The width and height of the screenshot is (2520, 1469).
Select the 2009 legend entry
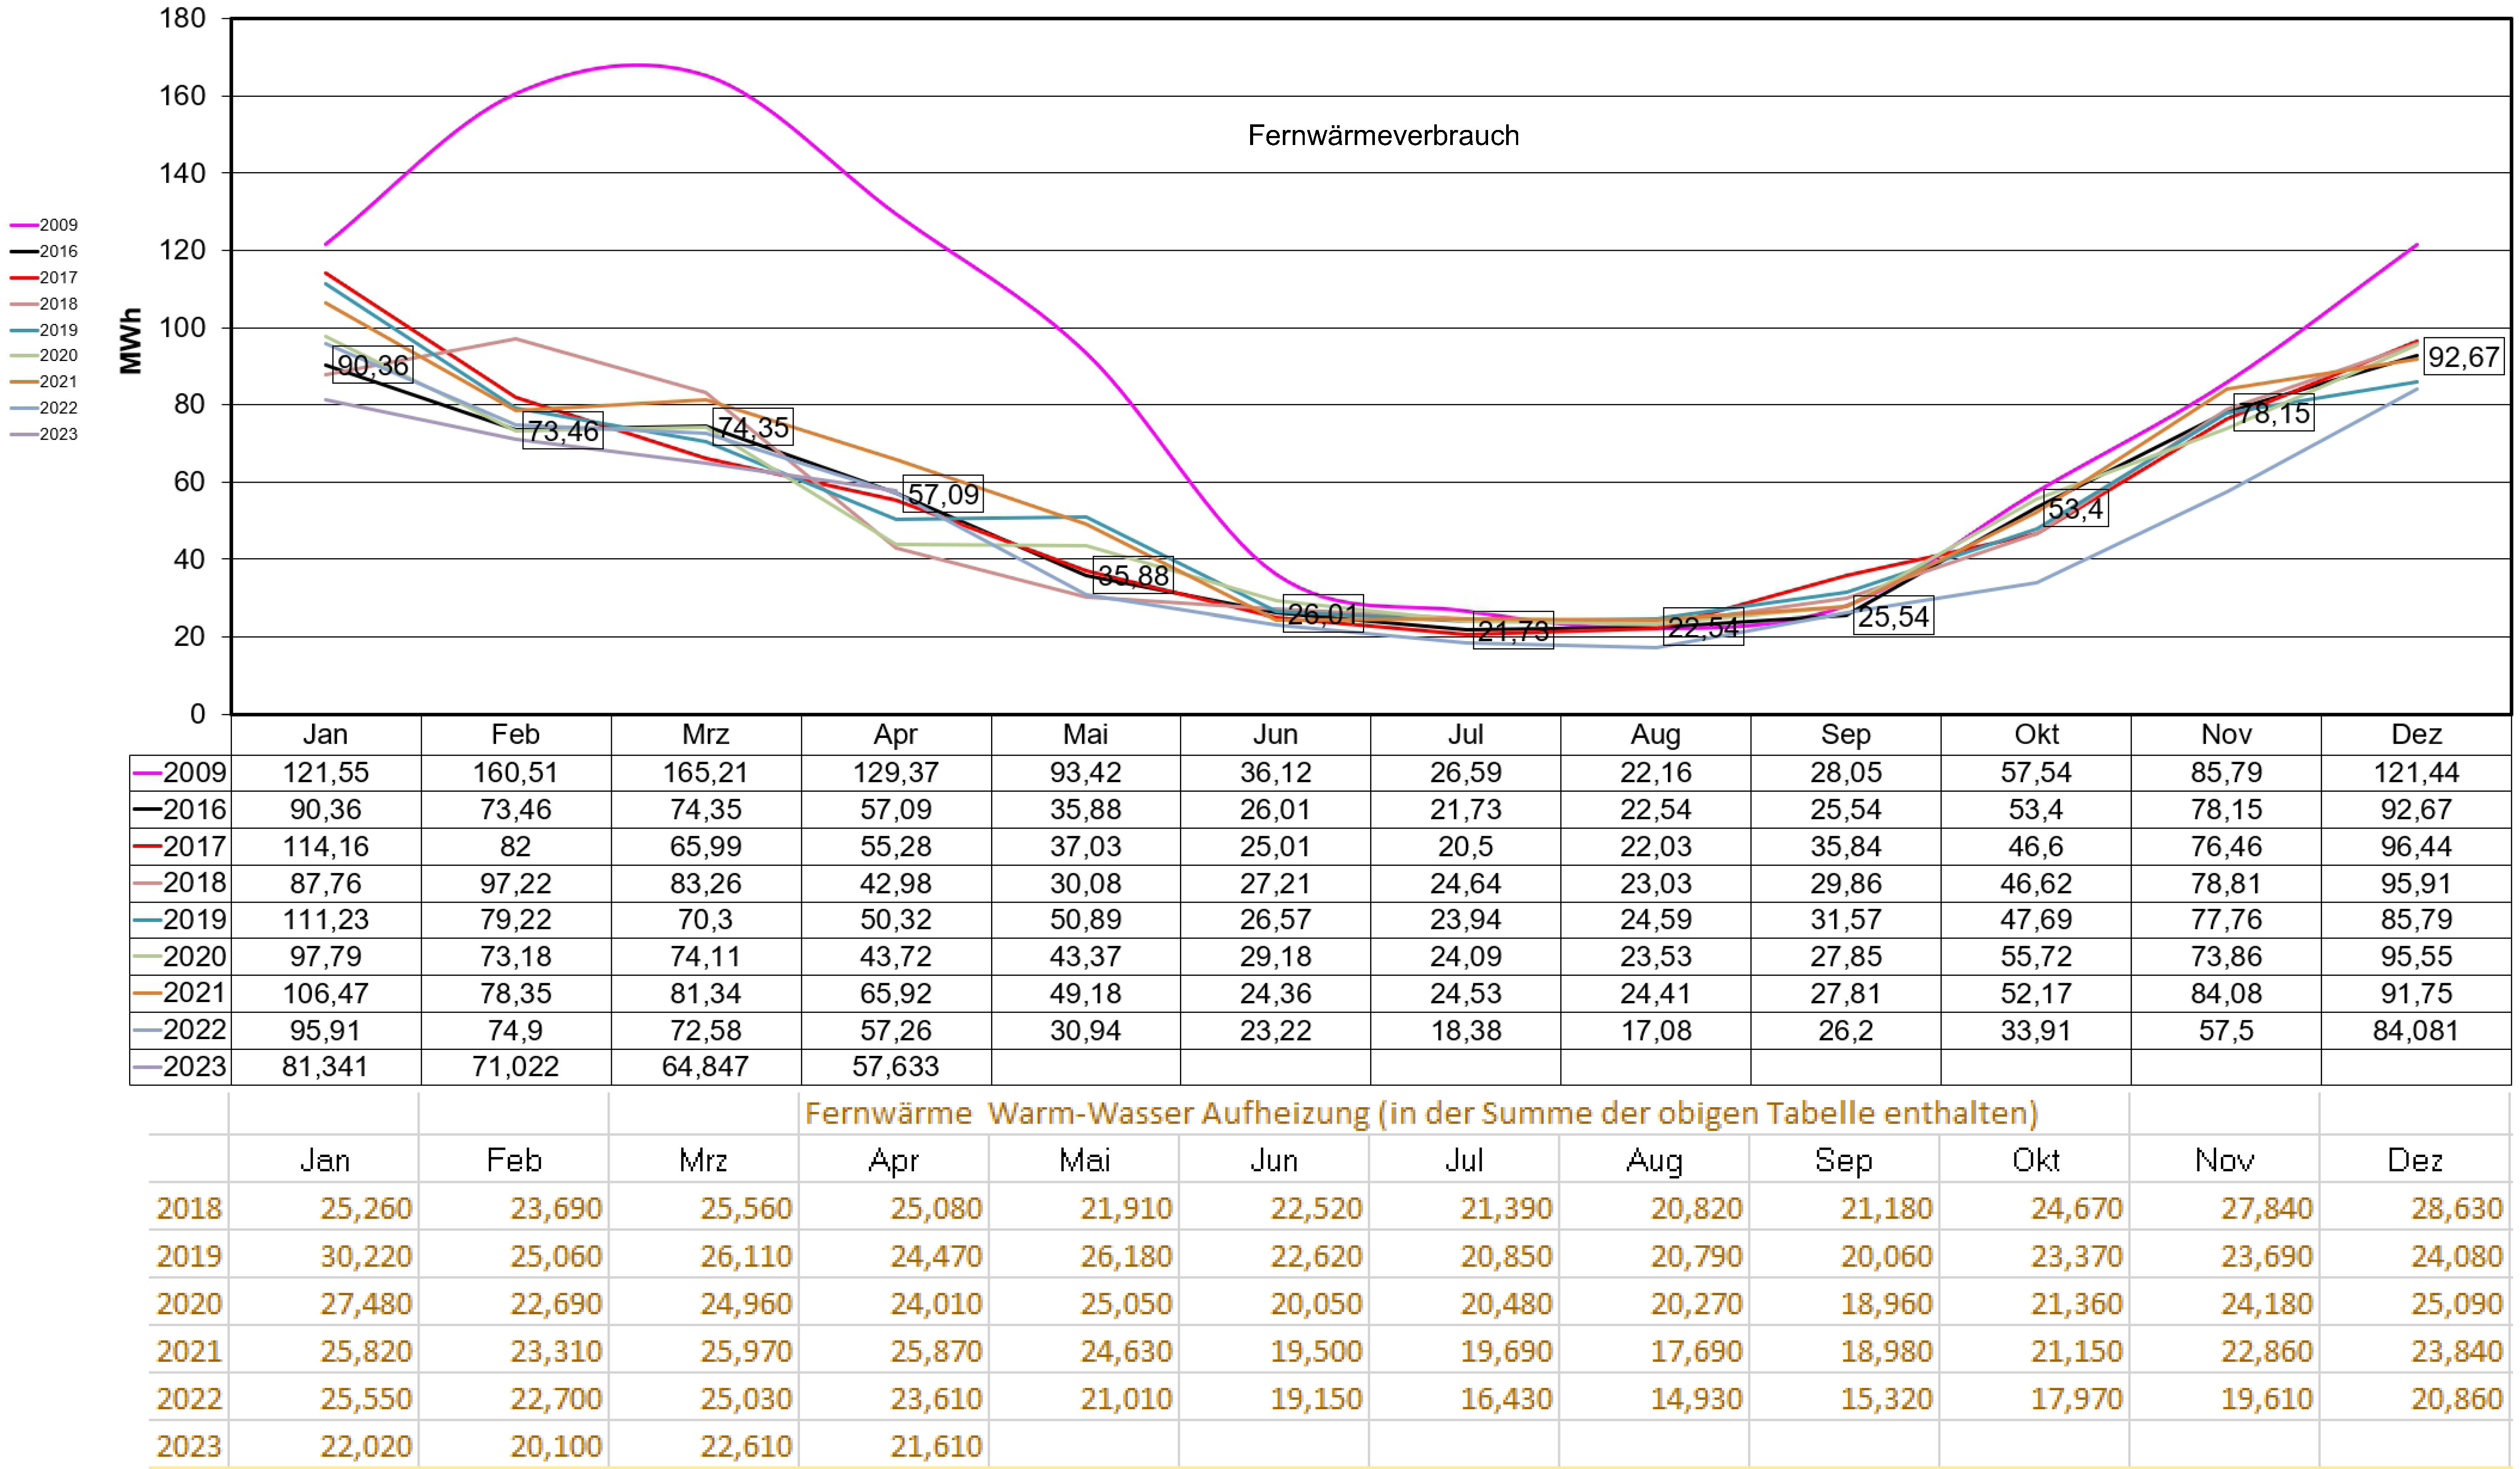44,225
